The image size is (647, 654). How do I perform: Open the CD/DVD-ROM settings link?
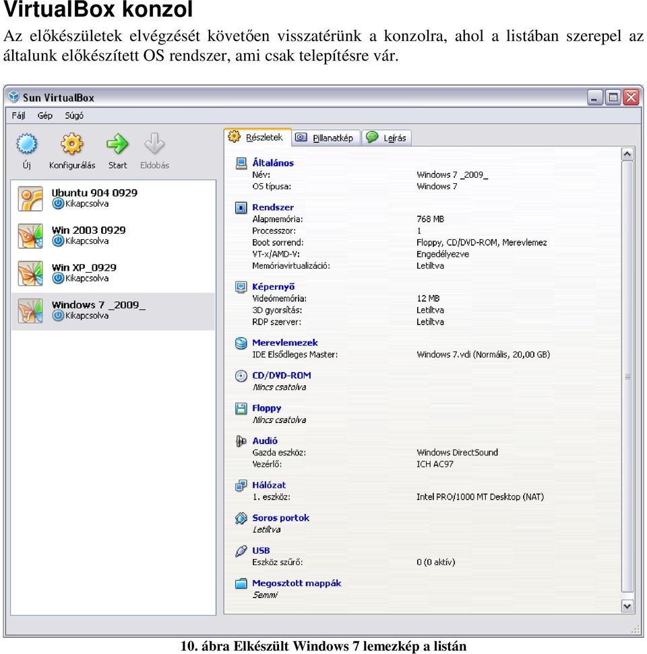(x=282, y=376)
